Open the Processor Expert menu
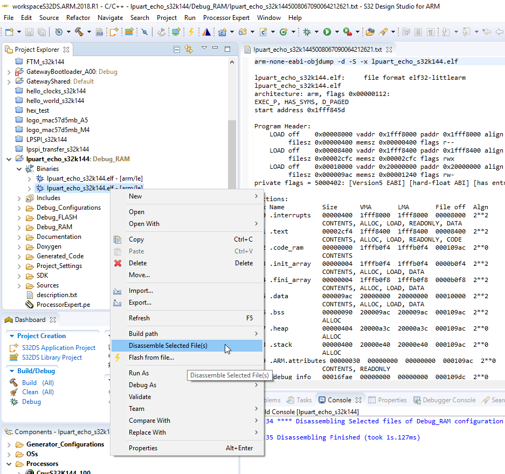 click(x=226, y=17)
